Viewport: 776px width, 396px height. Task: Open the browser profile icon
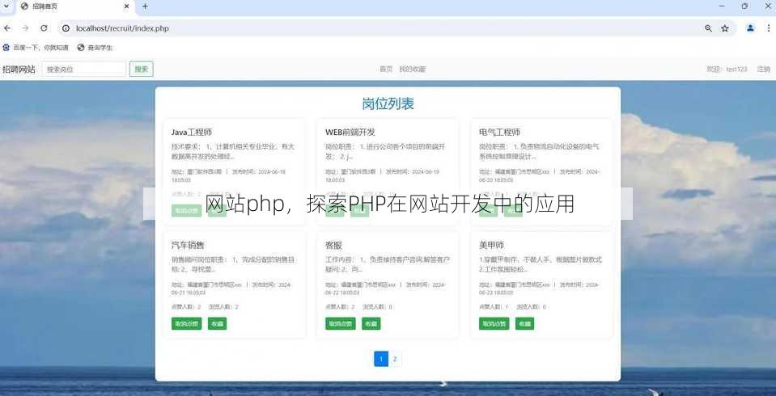click(750, 28)
